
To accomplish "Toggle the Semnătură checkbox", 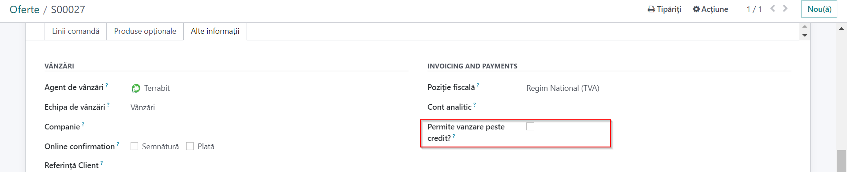I will pos(135,146).
